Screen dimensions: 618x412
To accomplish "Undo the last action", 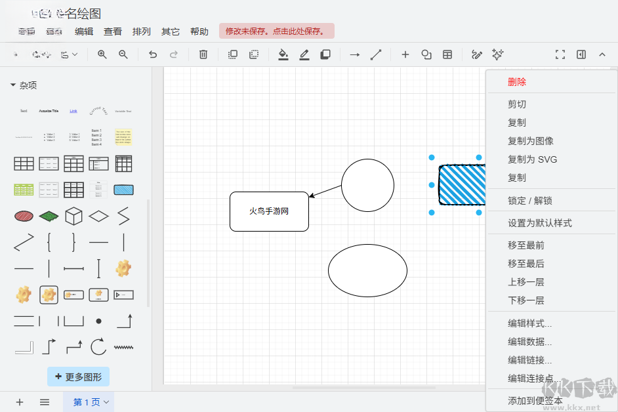I will point(153,54).
